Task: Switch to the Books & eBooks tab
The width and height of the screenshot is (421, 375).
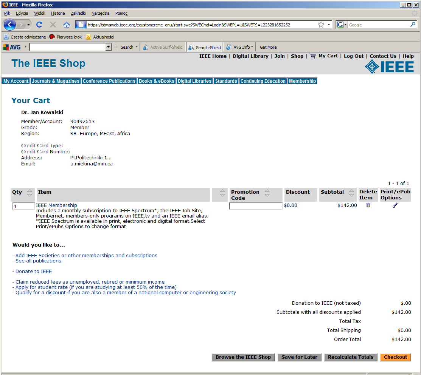Action: click(157, 81)
